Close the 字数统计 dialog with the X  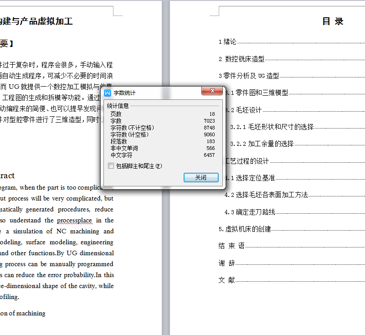[x=212, y=91]
